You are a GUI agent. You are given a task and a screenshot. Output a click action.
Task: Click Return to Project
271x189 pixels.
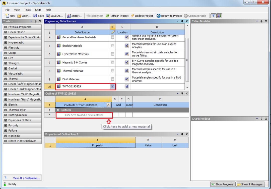click(x=169, y=16)
